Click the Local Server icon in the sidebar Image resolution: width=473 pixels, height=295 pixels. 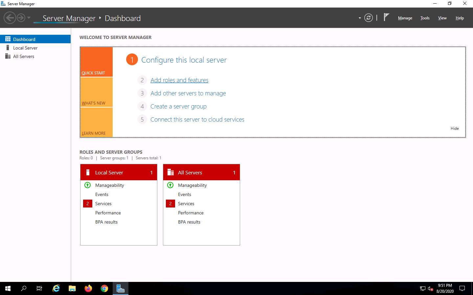pos(8,48)
